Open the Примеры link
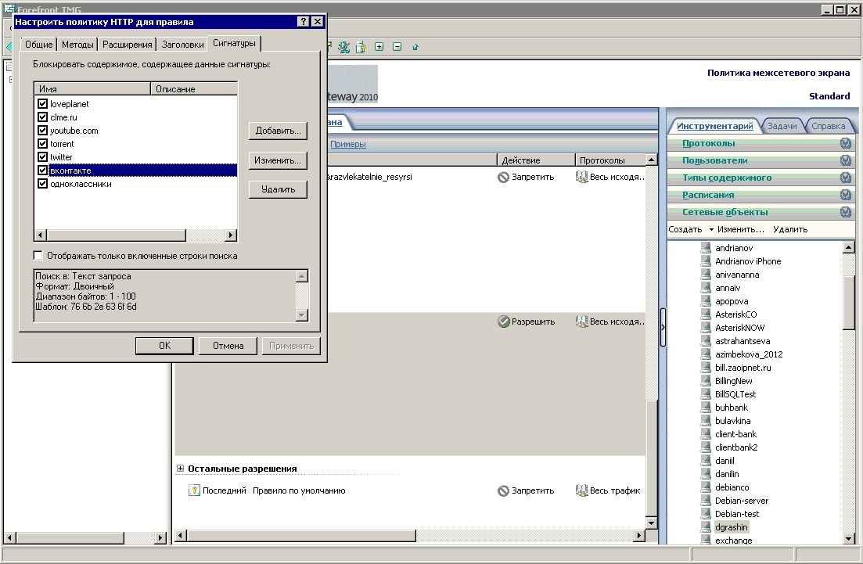 point(347,144)
